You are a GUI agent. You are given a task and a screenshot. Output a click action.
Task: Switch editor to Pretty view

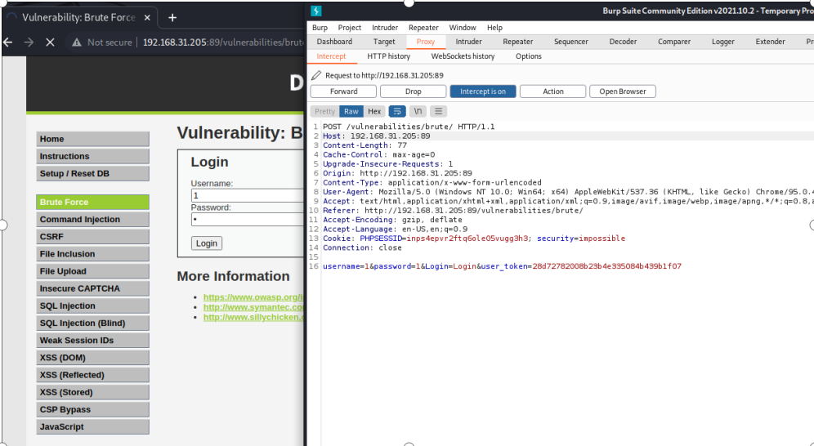(325, 111)
